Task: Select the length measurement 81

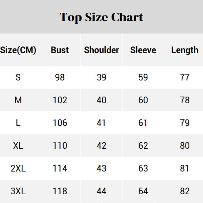Action: [x=185, y=168]
